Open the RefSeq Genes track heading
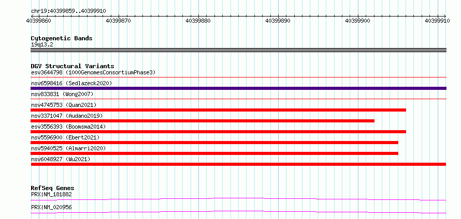Image resolution: width=461 pixels, height=219 pixels. tap(53, 188)
